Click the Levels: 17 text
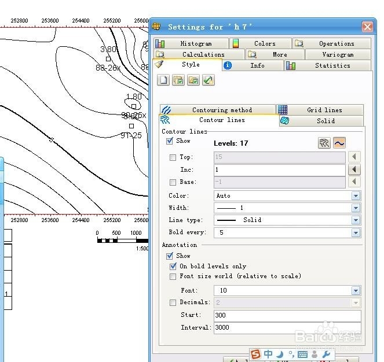The image size is (384, 362). (231, 143)
